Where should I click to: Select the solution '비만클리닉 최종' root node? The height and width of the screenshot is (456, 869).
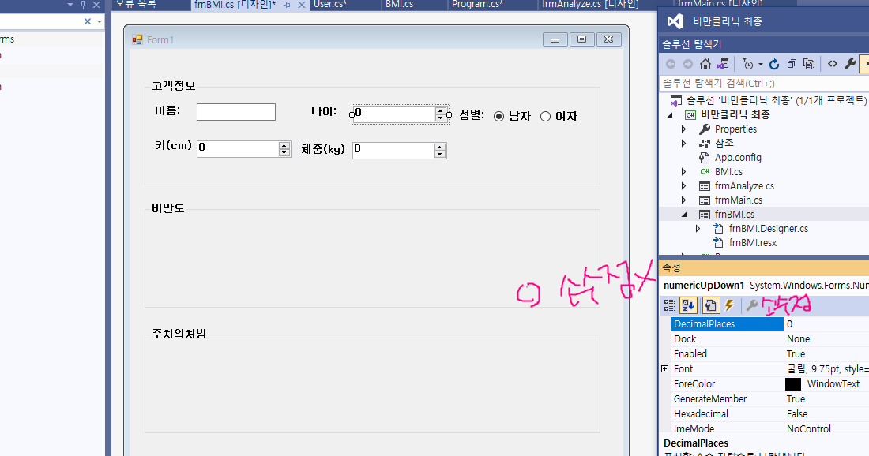pos(776,101)
